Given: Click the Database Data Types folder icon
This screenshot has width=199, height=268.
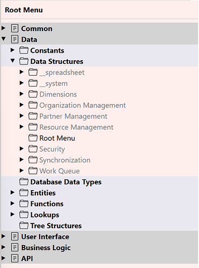Looking at the screenshot, I should coord(24,182).
